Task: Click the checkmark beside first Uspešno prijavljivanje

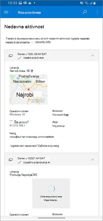Action: (19, 58)
